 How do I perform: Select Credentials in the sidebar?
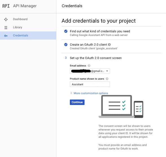pyautogui.click(x=28, y=36)
